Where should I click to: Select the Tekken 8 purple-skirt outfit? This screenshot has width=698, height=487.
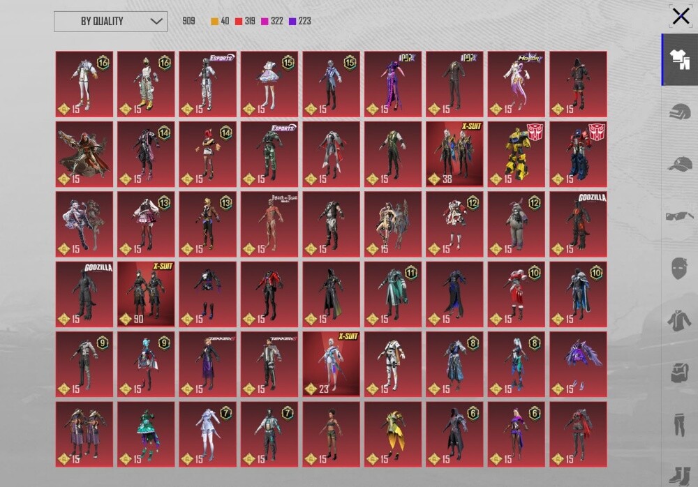coord(207,364)
